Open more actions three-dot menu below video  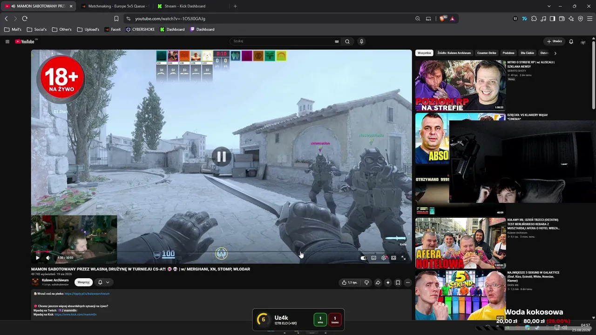coord(408,282)
